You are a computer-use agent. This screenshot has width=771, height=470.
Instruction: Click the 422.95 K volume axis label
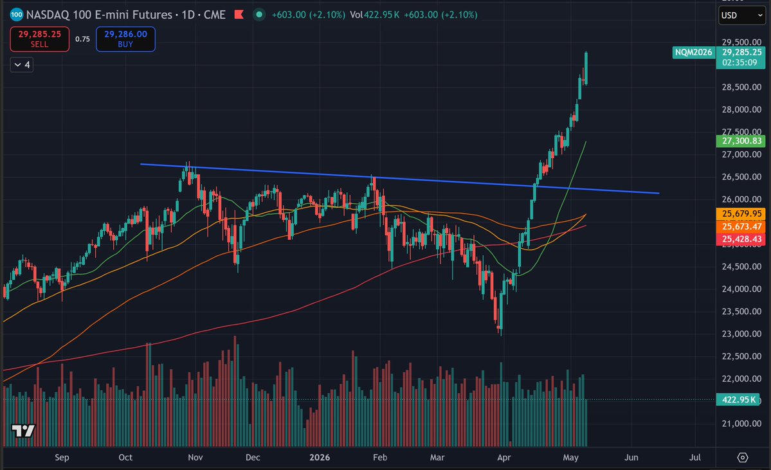(x=739, y=400)
